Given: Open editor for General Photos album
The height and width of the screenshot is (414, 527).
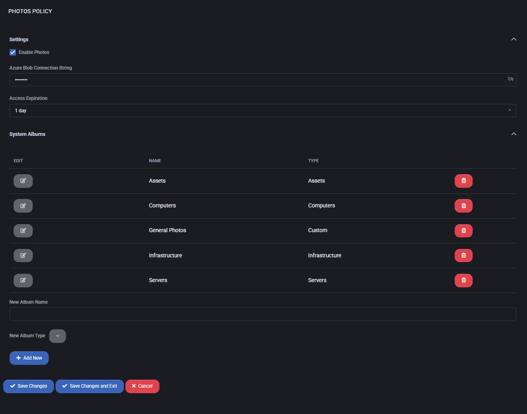Looking at the screenshot, I should click(x=23, y=231).
